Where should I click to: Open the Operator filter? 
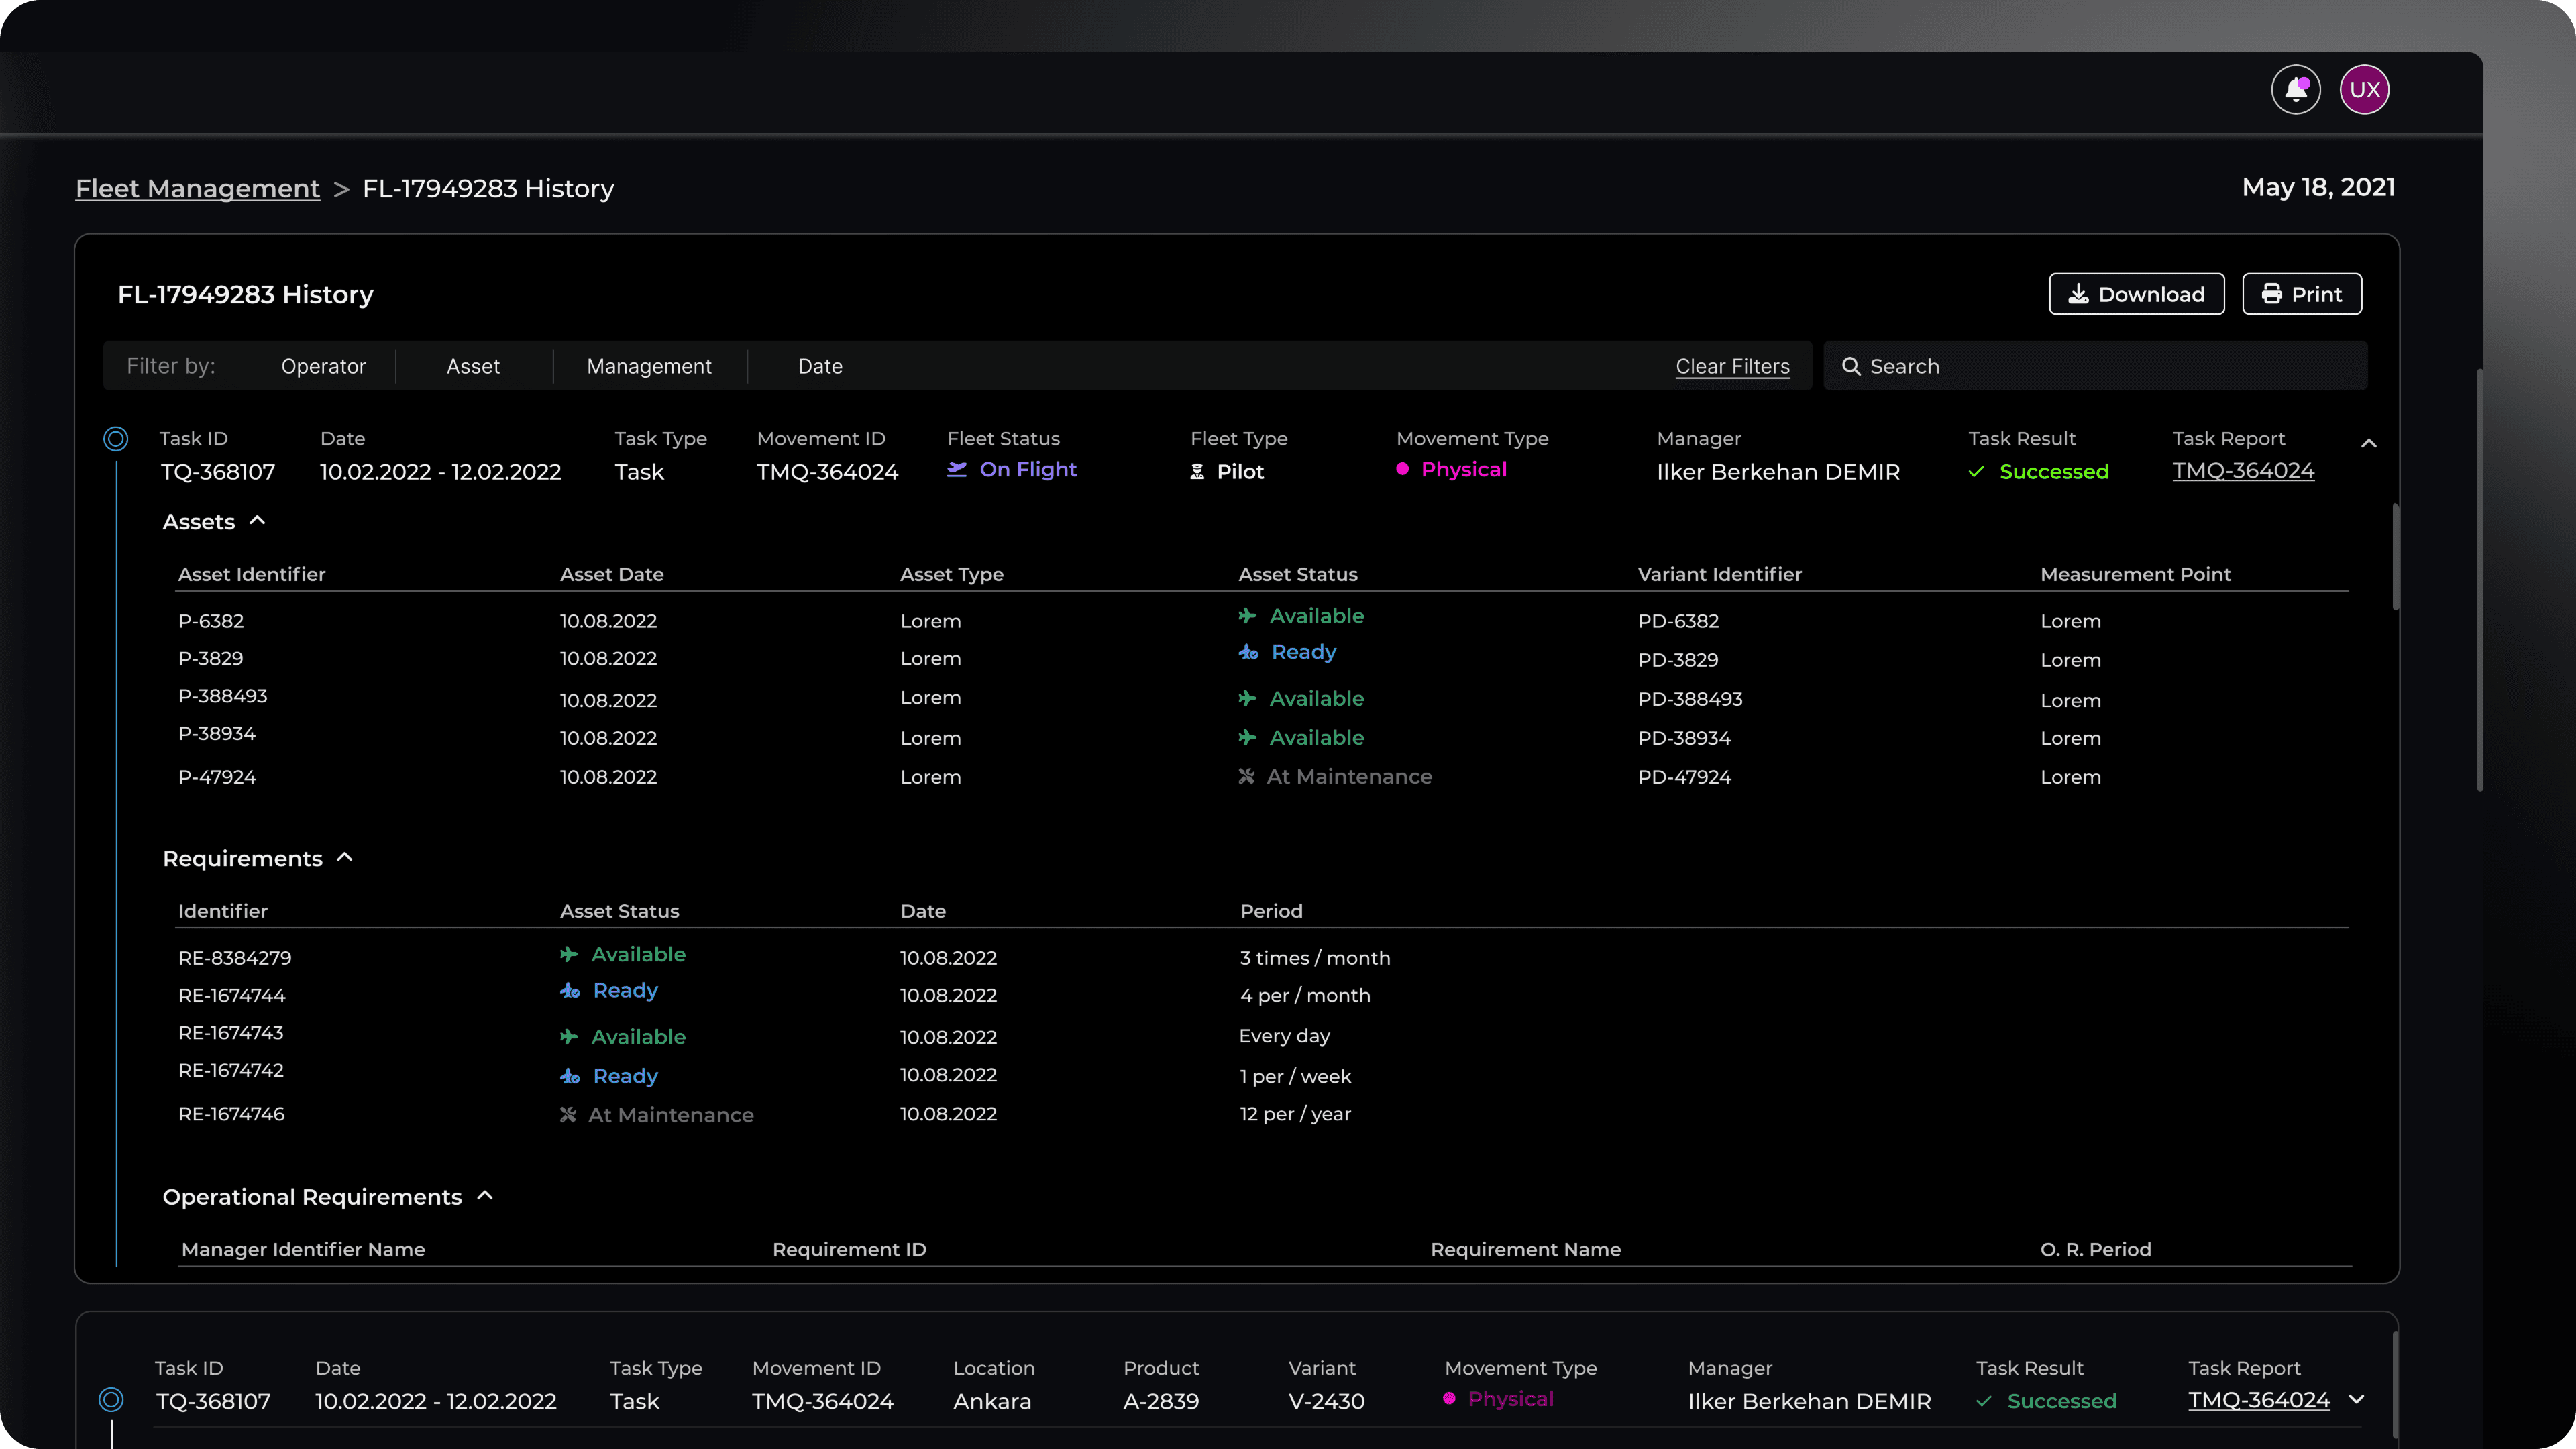tap(323, 366)
